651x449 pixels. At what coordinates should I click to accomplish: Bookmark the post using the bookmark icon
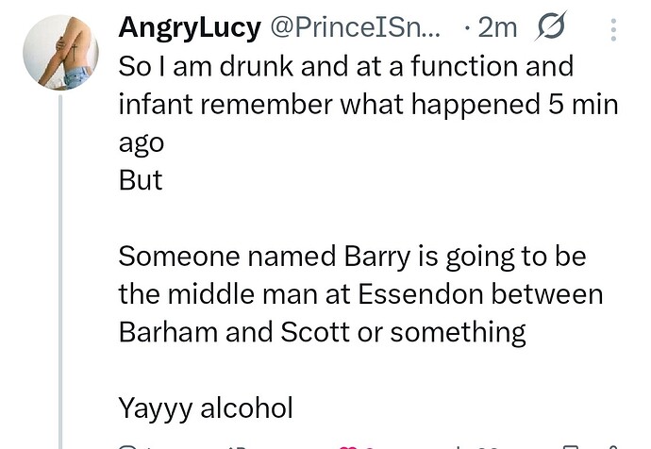[569, 446]
